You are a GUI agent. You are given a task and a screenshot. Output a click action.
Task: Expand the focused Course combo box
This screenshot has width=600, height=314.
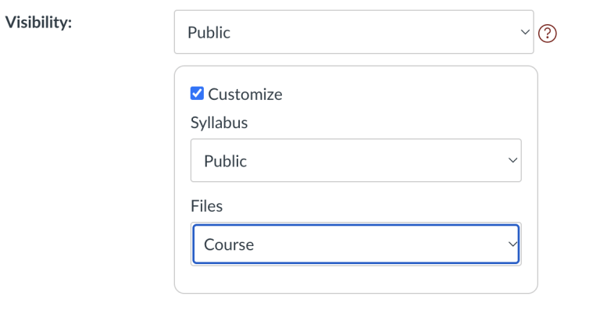[x=355, y=244]
